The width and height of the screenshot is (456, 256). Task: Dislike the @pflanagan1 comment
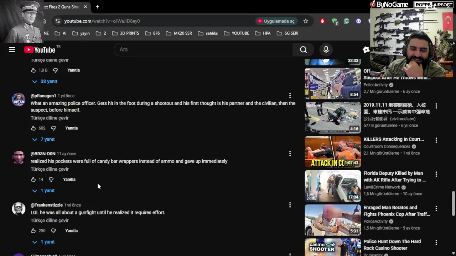click(x=53, y=128)
